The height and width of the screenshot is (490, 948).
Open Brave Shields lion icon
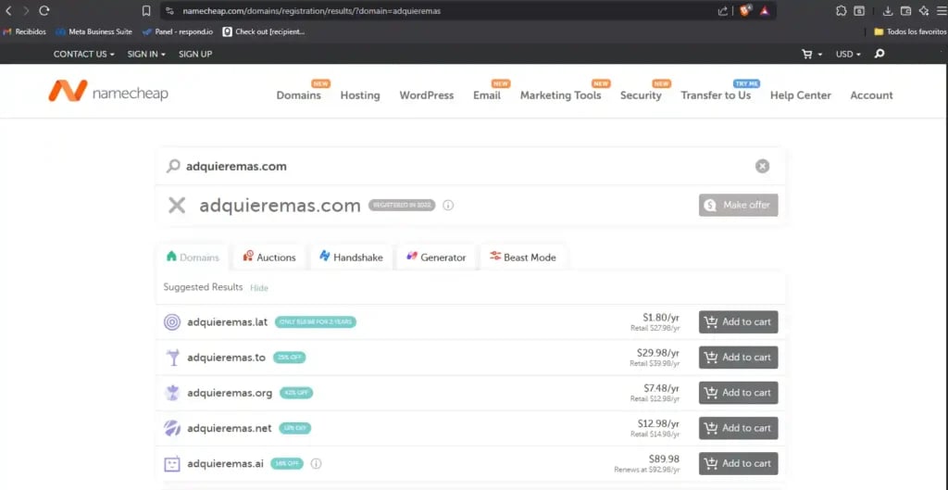pos(745,10)
